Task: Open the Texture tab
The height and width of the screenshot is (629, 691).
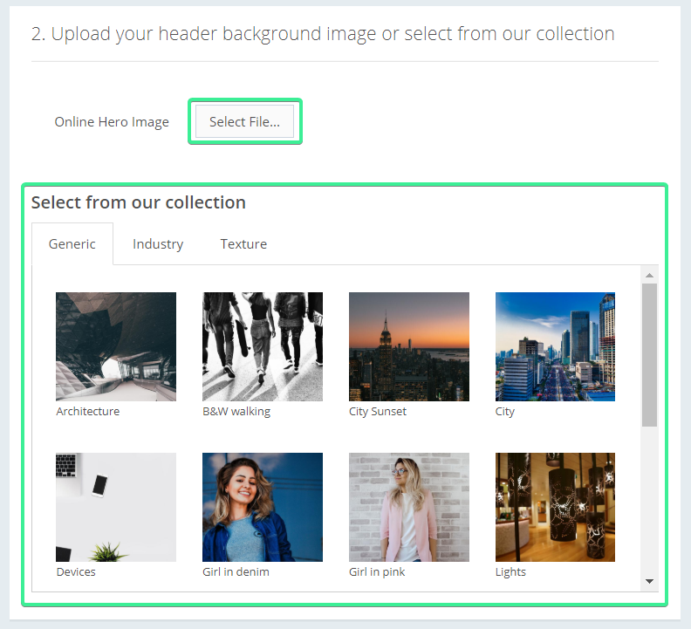Action: click(243, 243)
